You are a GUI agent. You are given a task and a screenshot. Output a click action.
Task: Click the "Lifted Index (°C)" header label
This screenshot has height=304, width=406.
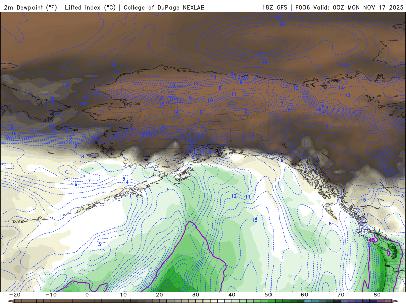[x=90, y=7]
